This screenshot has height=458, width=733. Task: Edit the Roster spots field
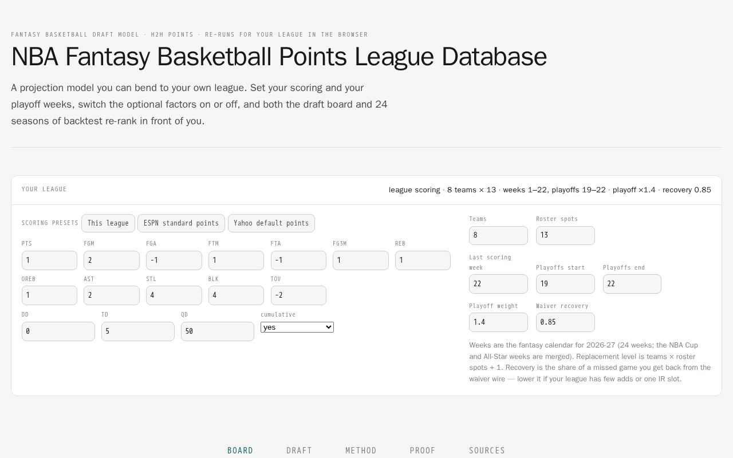pyautogui.click(x=565, y=235)
